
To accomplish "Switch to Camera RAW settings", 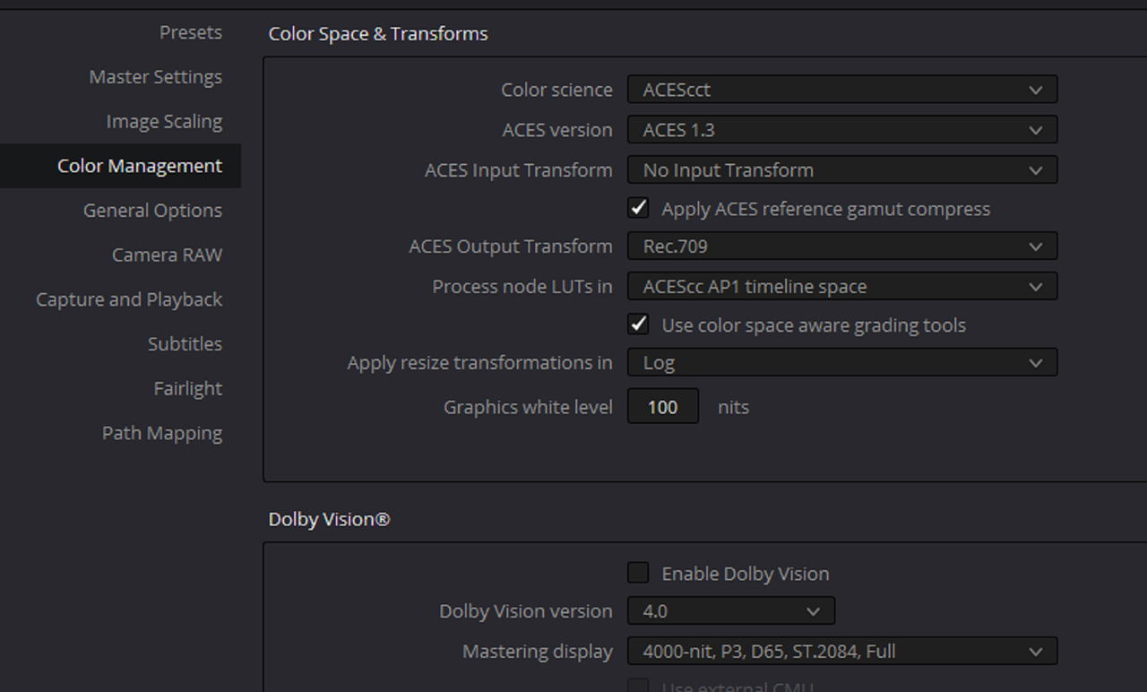I will (x=167, y=255).
